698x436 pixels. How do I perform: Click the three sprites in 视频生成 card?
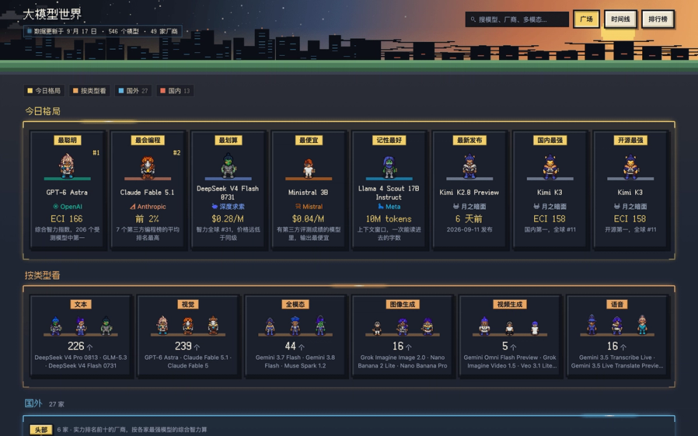[x=510, y=326]
